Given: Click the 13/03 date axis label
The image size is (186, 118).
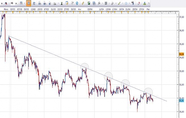Looking at the screenshot, I should pyautogui.click(x=33, y=9).
